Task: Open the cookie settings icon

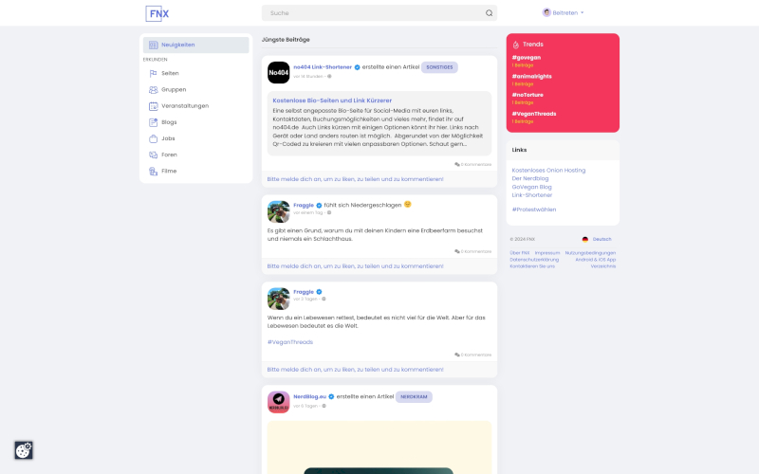Action: tap(23, 450)
